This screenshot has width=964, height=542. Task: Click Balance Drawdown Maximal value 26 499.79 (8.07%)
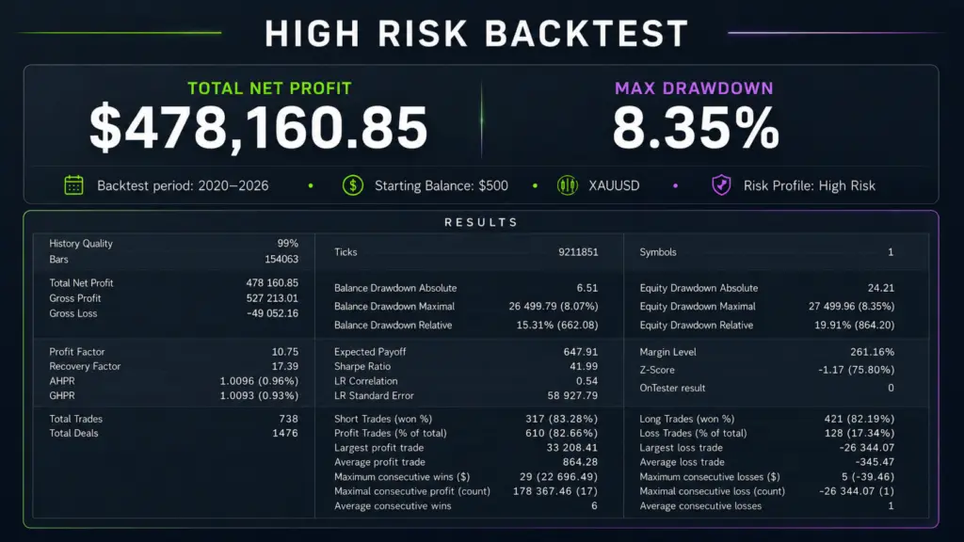click(554, 306)
